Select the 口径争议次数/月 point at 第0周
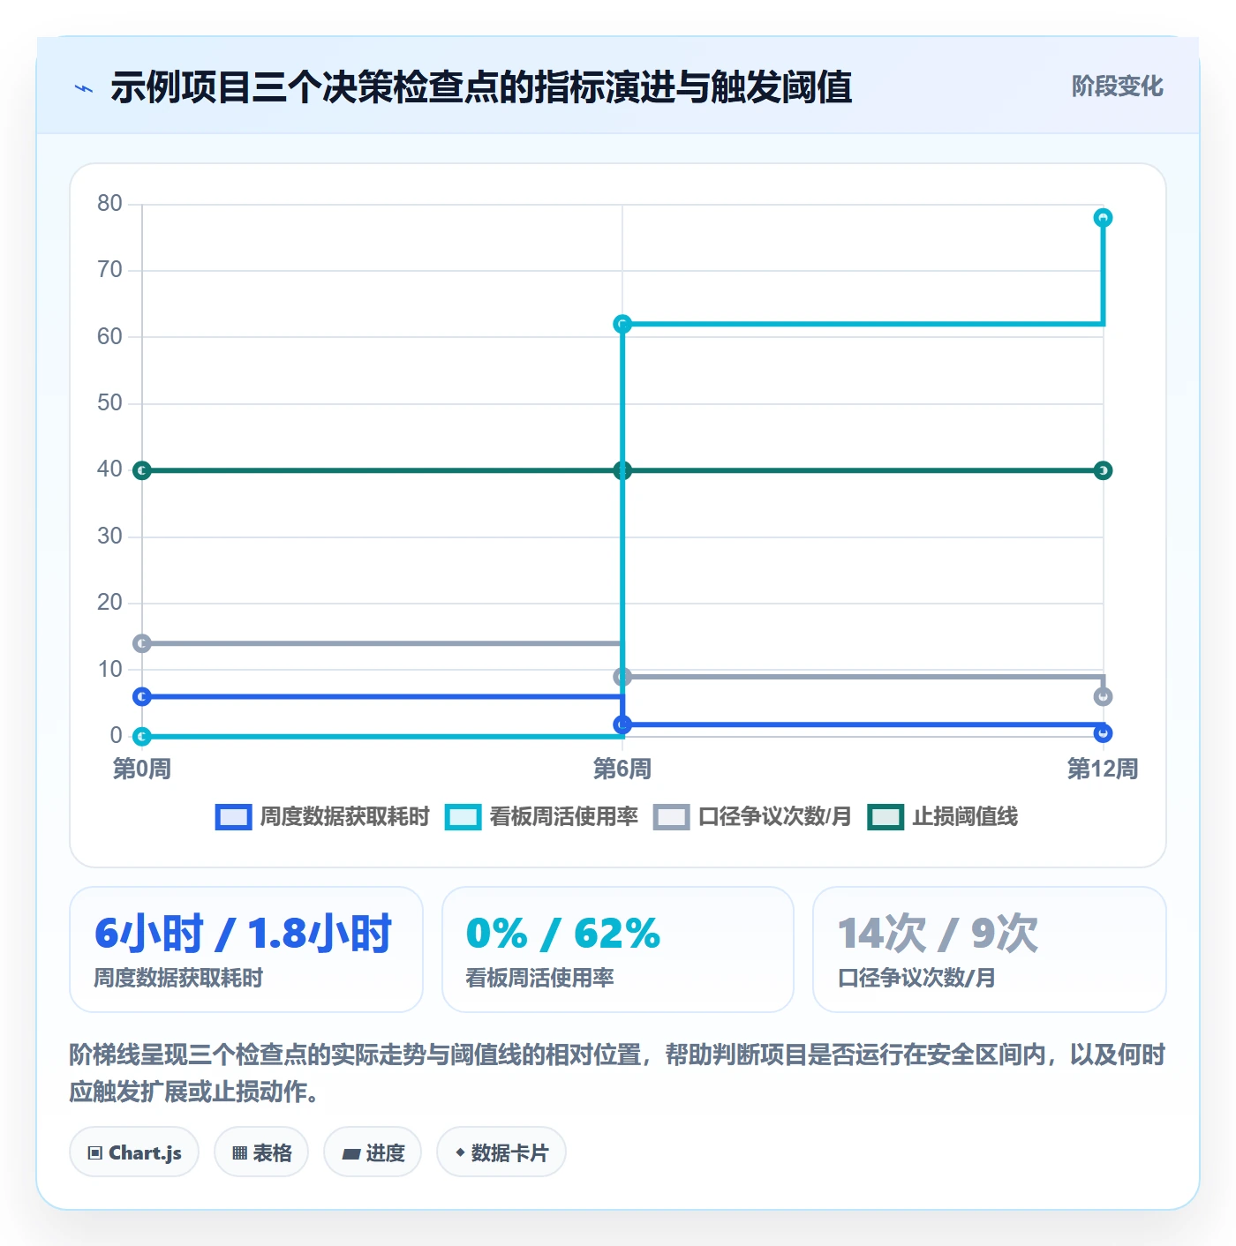The width and height of the screenshot is (1236, 1246). (142, 643)
